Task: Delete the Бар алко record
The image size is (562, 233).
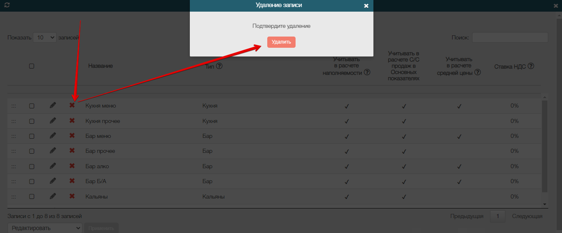Action: coord(72,166)
